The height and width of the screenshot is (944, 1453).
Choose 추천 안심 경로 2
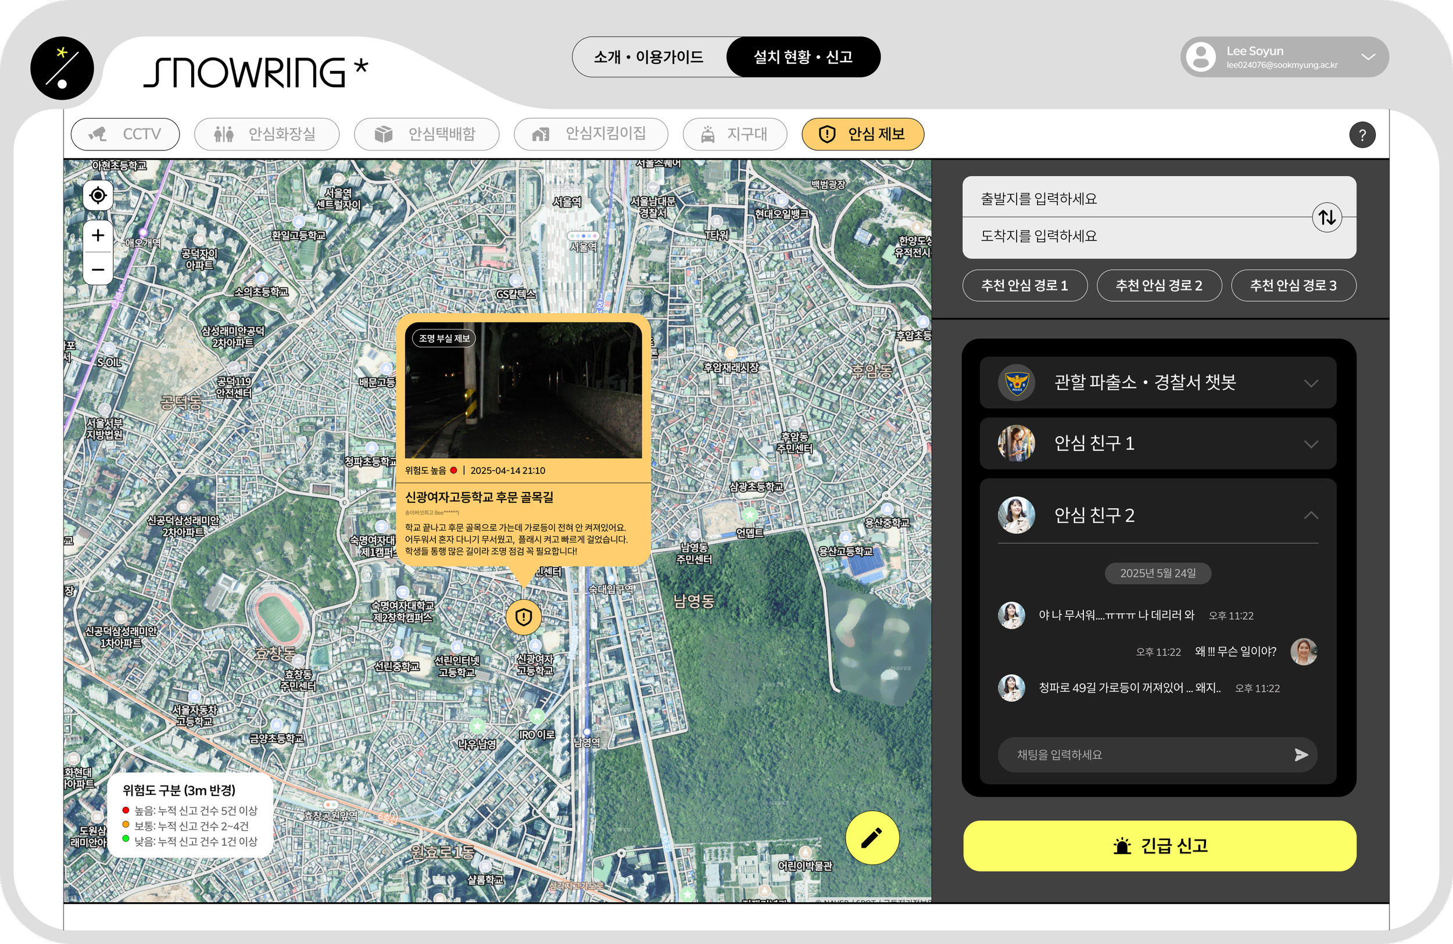coord(1159,286)
